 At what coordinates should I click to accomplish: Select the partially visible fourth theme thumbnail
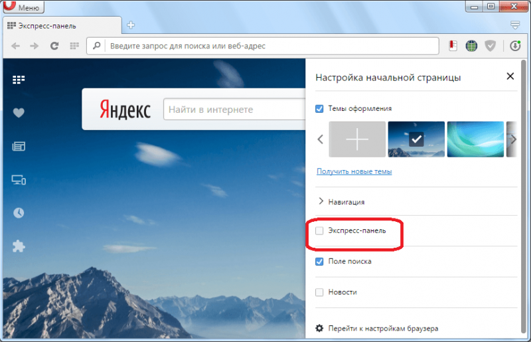click(511, 139)
